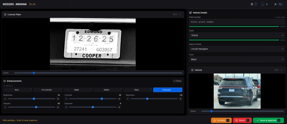Choose the Deblur preset

(106, 90)
